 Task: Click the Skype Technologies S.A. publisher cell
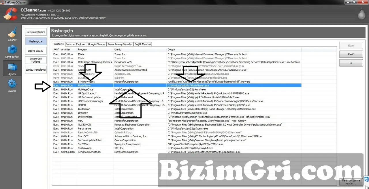128,66
